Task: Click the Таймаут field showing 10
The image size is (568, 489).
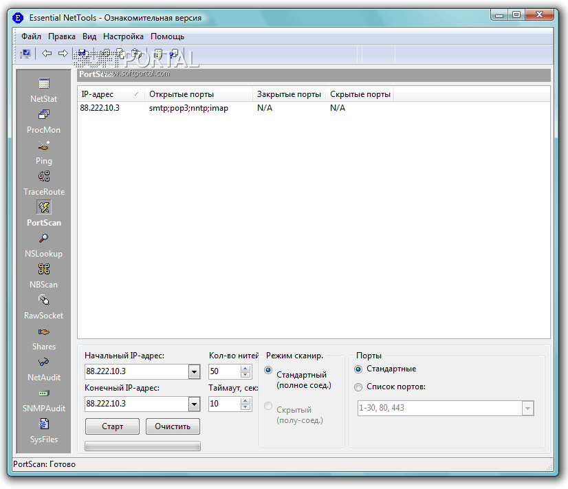Action: point(225,404)
